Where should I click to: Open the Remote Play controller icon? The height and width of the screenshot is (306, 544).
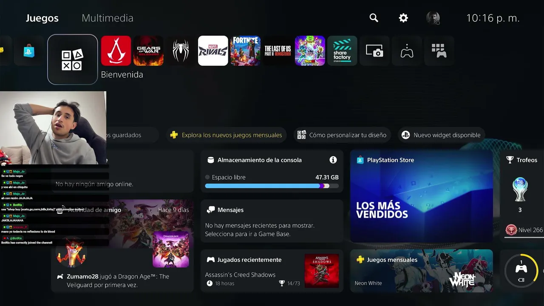407,51
